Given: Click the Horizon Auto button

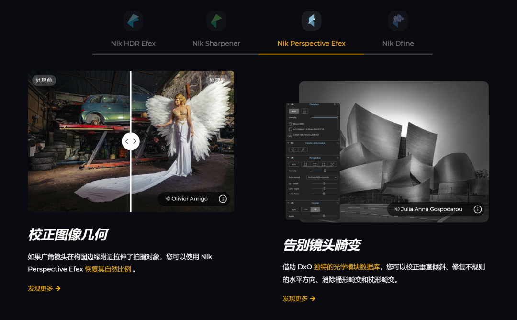Looking at the screenshot, I should (x=294, y=209).
